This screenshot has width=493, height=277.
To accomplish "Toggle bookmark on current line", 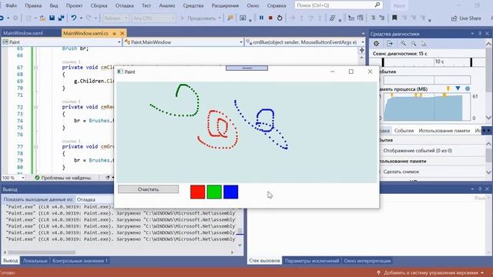I will click(x=394, y=18).
